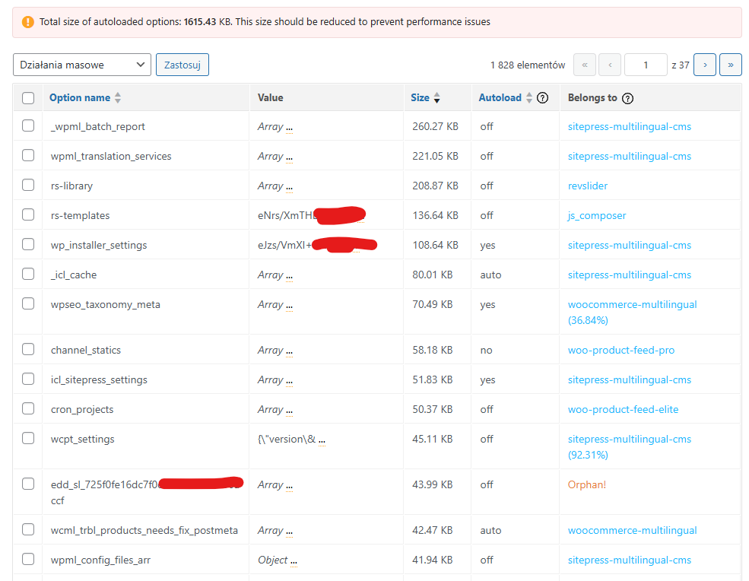Go to the next page arrow

click(x=705, y=65)
